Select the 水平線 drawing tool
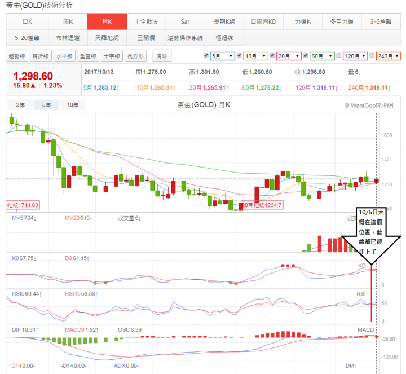 point(64,56)
